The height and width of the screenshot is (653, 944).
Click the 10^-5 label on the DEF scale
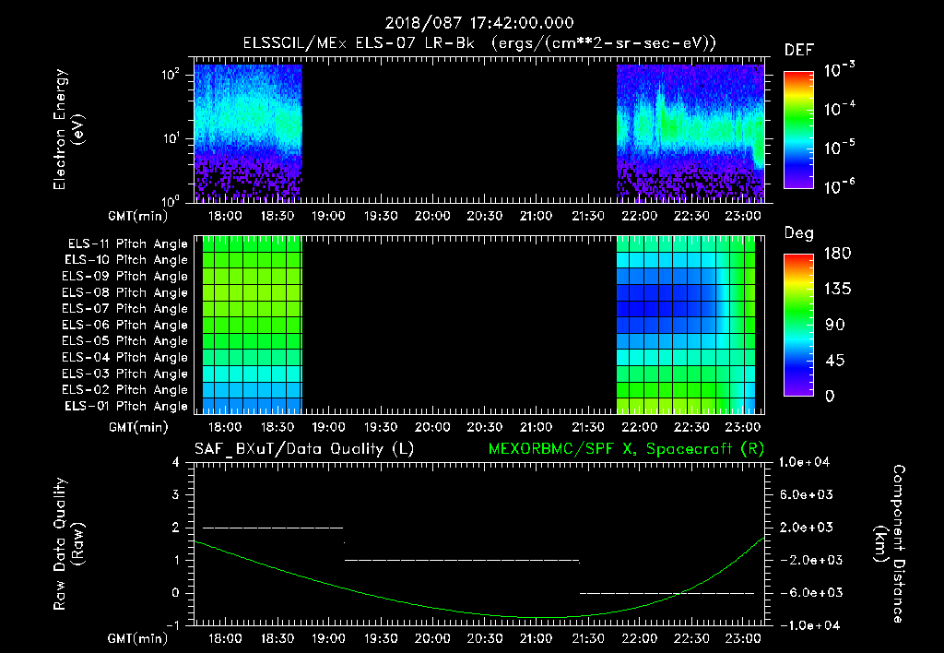pos(840,147)
